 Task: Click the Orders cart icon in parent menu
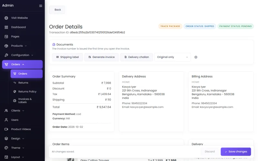(x=6, y=64)
